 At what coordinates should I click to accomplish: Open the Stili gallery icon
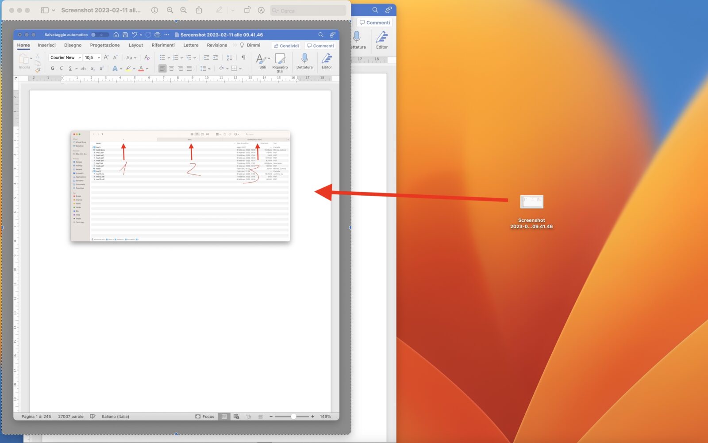click(x=261, y=59)
